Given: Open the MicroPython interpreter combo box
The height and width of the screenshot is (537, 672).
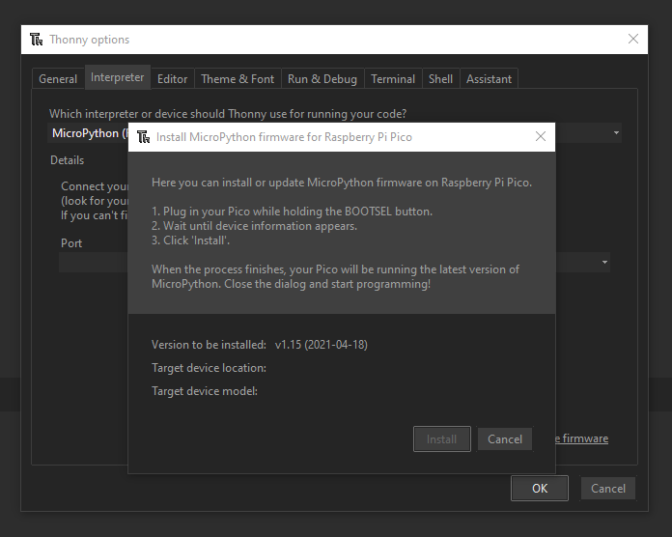Looking at the screenshot, I should tap(334, 133).
